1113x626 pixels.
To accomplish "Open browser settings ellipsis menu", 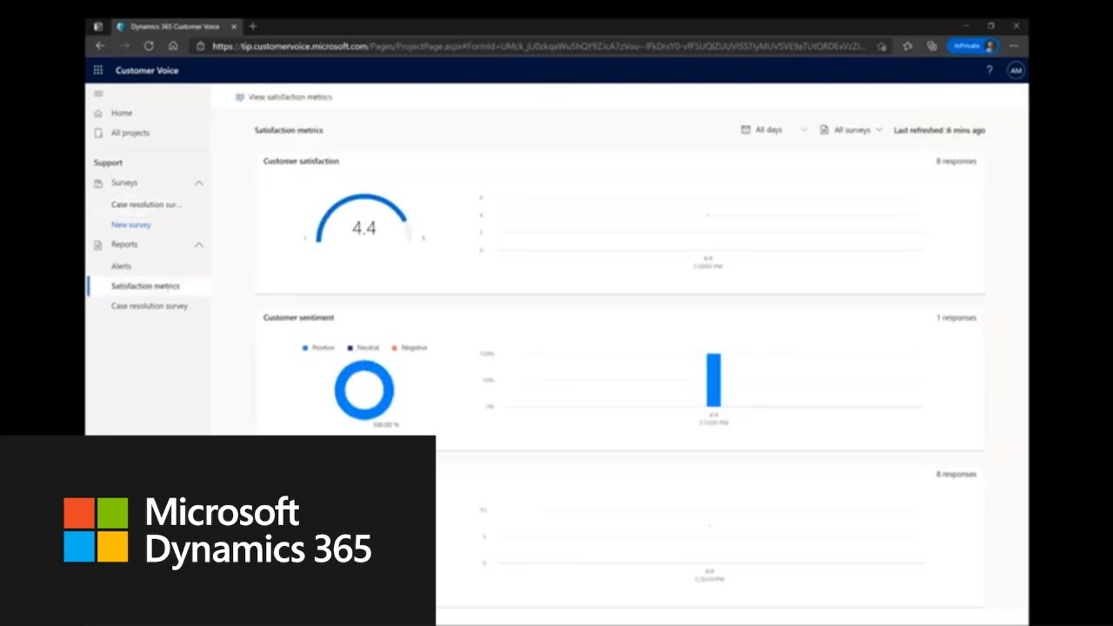I will click(x=1014, y=46).
